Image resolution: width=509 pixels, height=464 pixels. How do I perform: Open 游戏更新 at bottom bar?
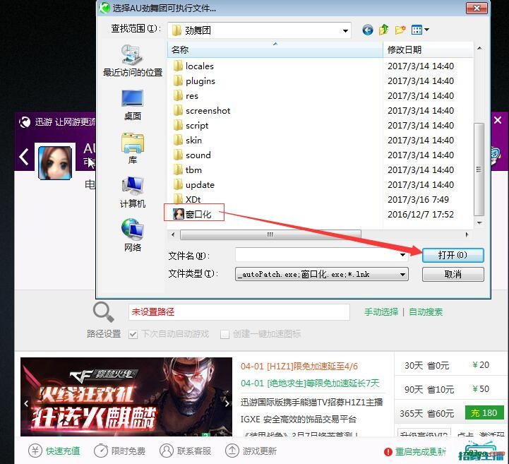[251, 451]
